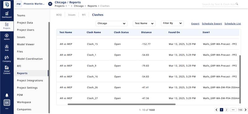Expand the Chicago project dropdown

click(112, 23)
